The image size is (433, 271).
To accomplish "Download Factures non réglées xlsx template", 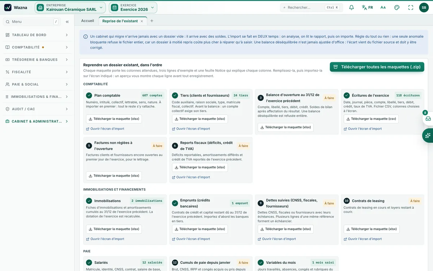I will [114, 176].
